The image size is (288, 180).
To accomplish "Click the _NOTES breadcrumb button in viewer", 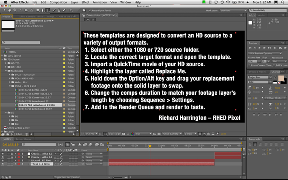I will [90, 20].
